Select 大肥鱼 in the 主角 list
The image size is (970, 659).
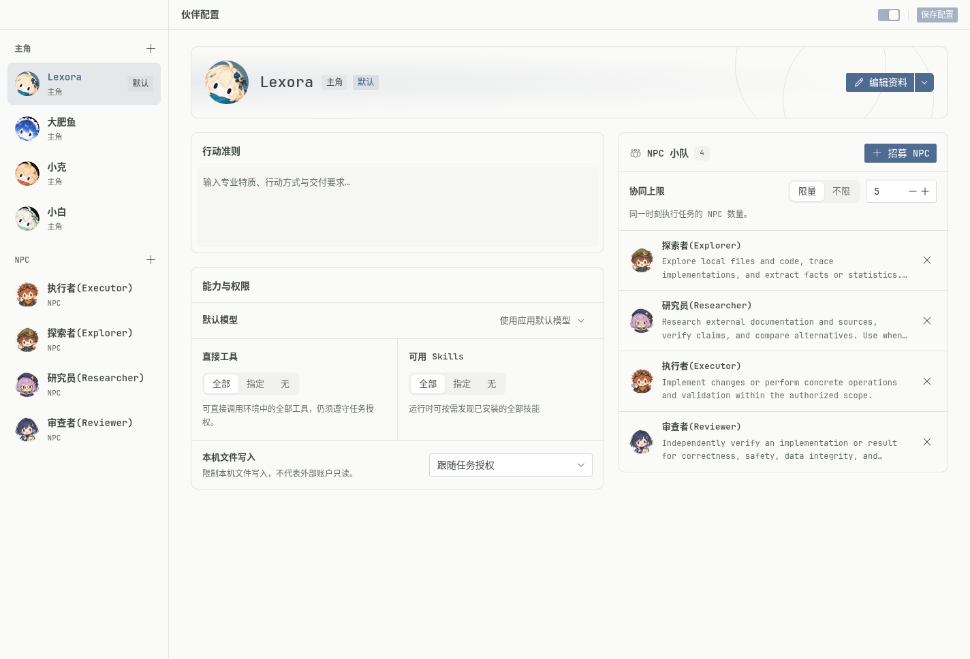pyautogui.click(x=84, y=129)
